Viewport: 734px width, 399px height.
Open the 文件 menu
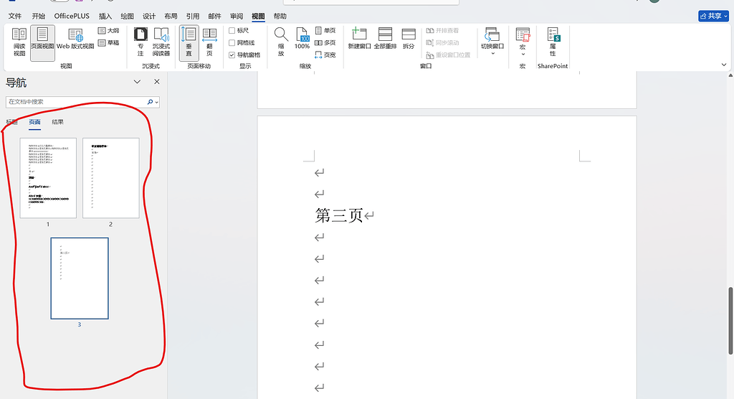pos(15,16)
